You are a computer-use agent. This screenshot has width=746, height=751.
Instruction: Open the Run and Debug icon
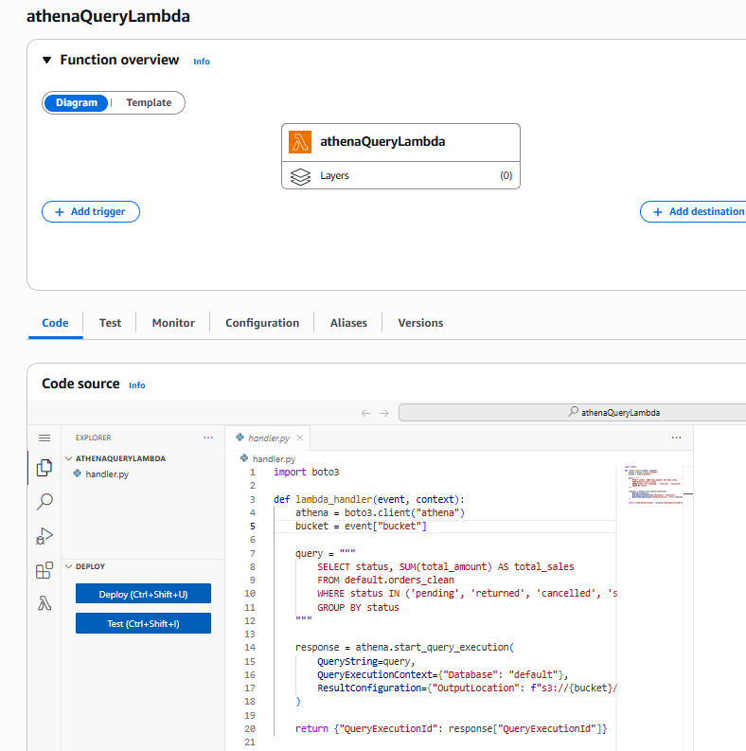coord(44,536)
